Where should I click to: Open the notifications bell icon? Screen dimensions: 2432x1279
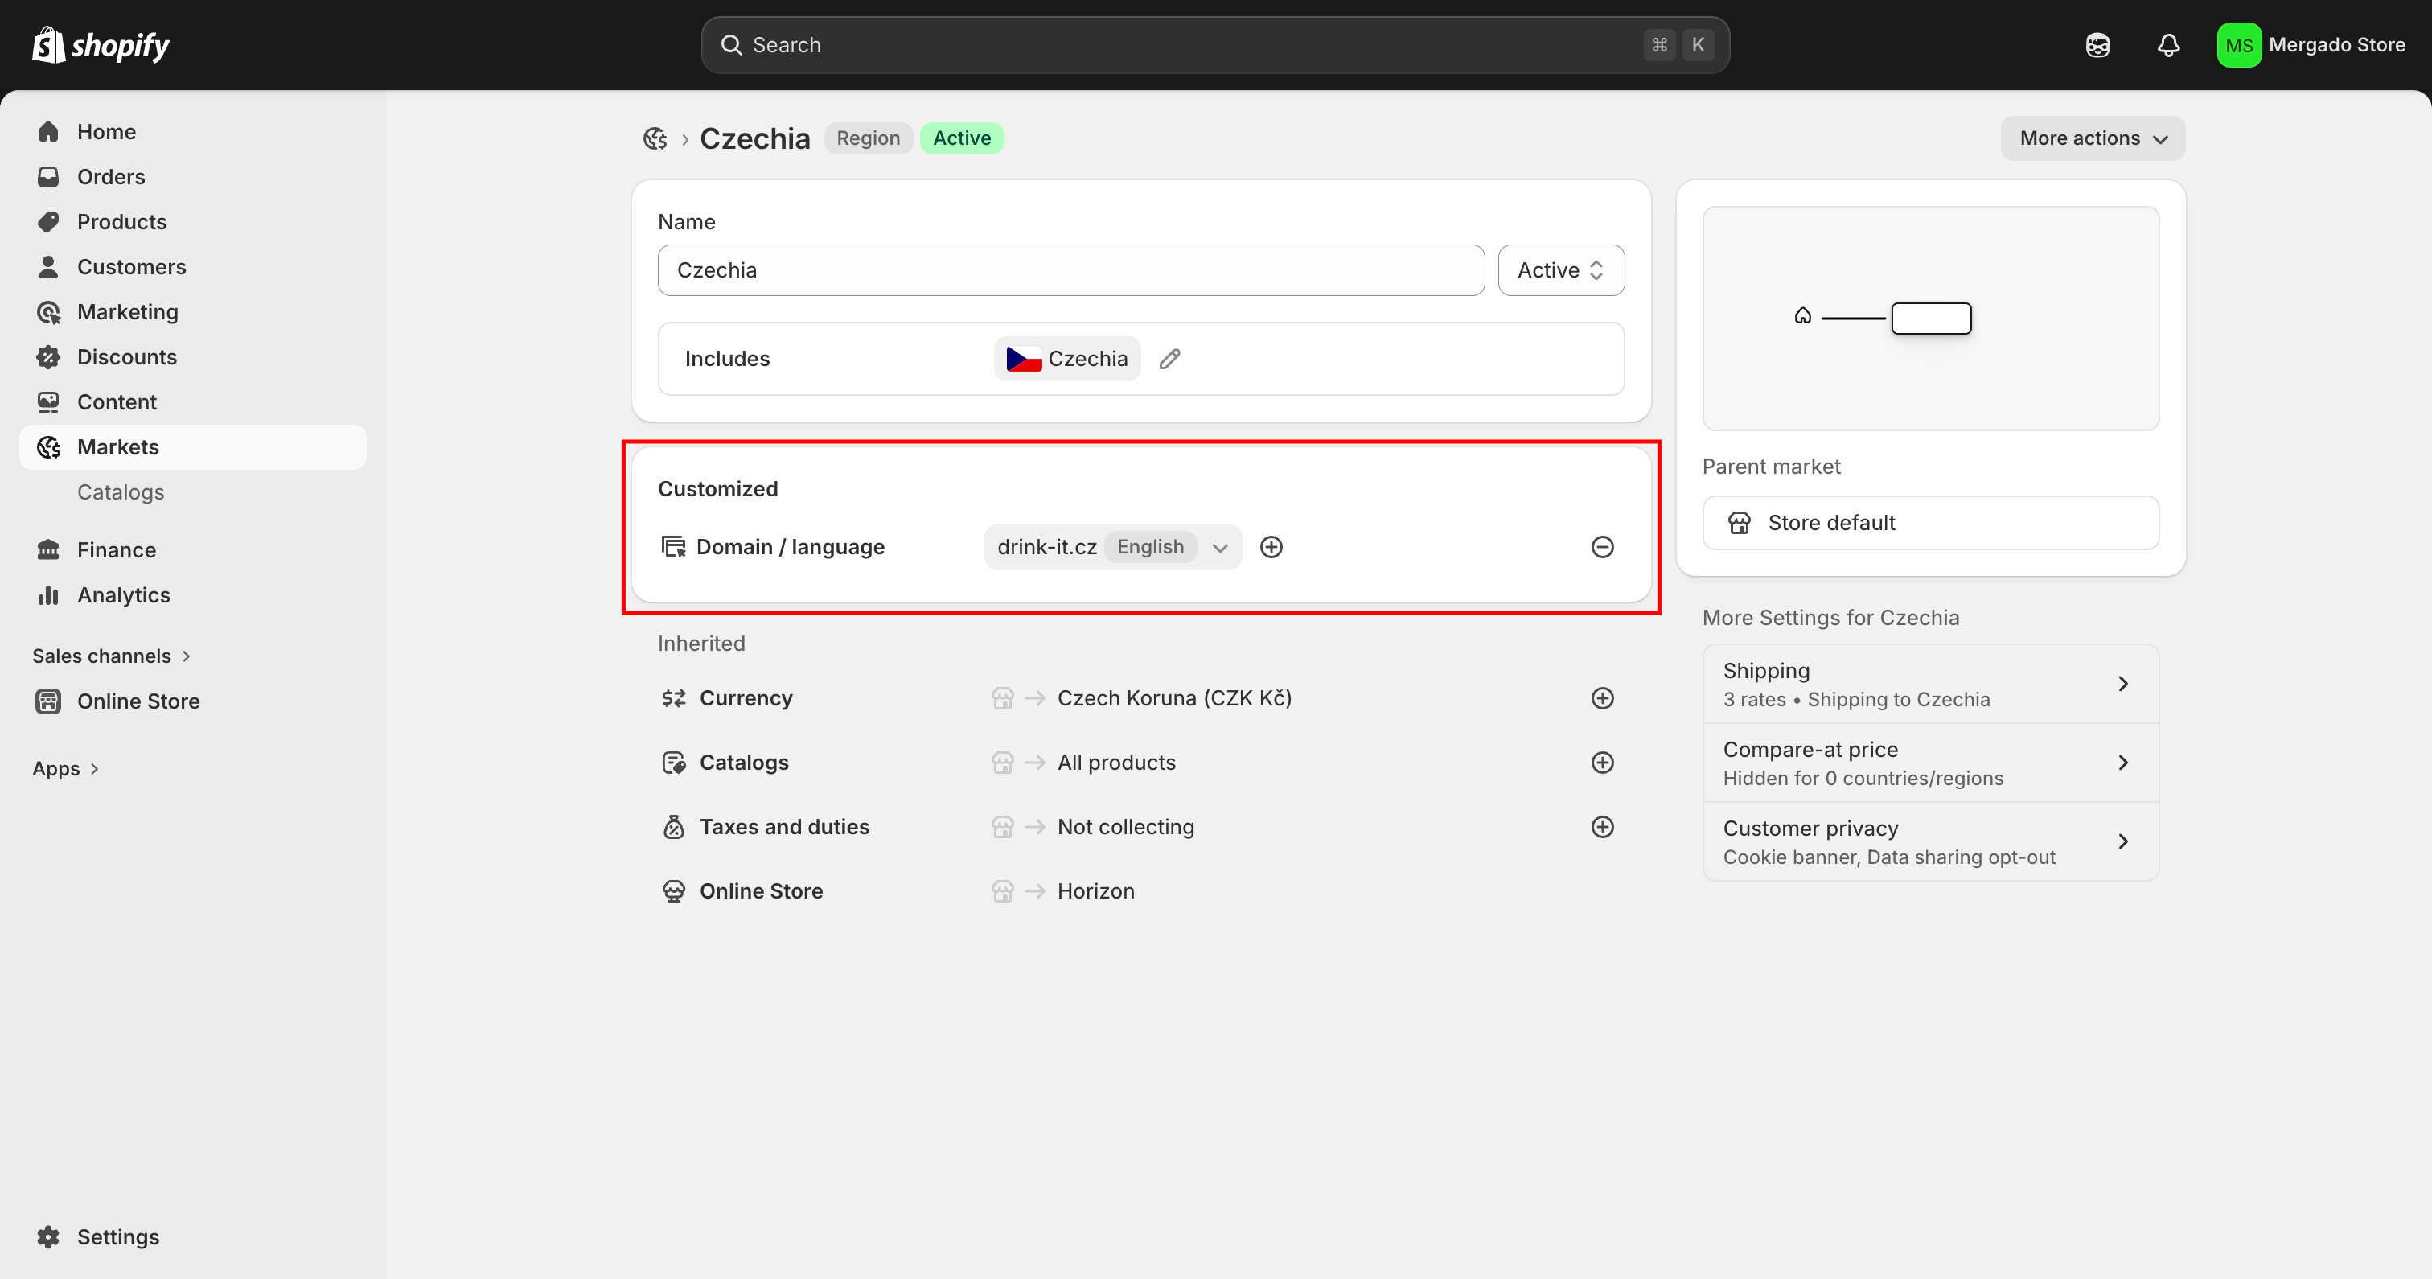[2167, 44]
